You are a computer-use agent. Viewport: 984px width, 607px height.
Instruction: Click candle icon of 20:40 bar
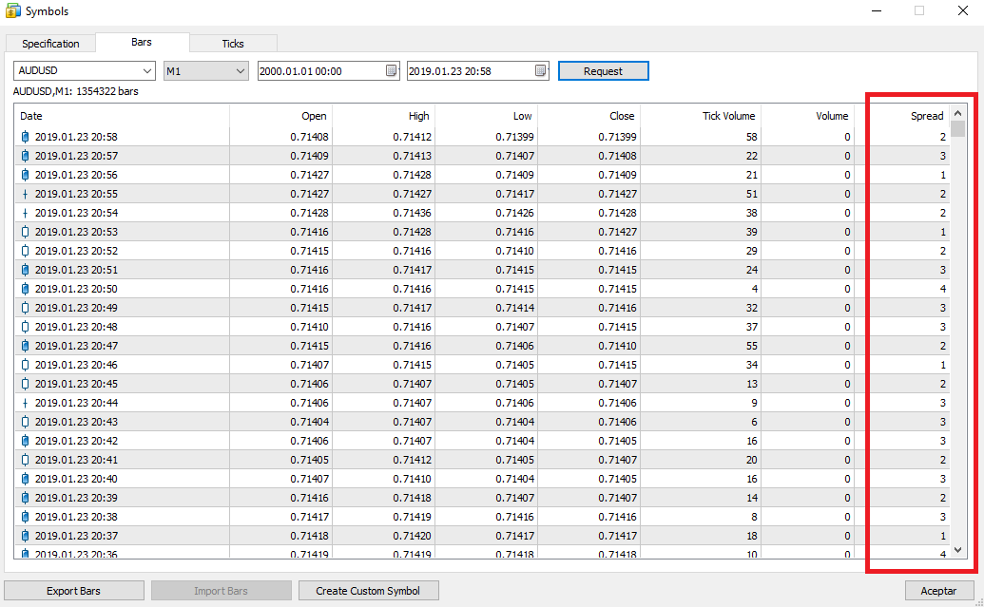25,479
